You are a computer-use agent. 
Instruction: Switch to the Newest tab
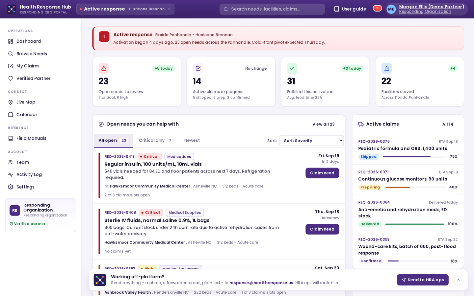[192, 141]
